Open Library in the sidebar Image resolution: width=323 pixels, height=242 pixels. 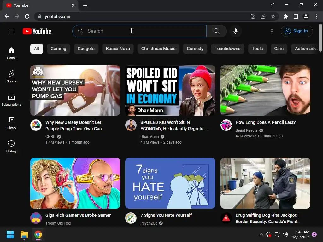pyautogui.click(x=11, y=123)
